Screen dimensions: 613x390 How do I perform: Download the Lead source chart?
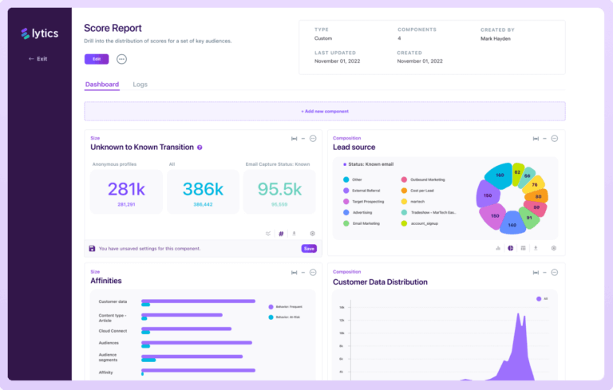point(536,248)
